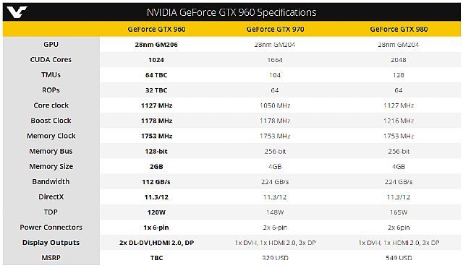
Task: Click the Memory Bus row label
Action: (51, 151)
